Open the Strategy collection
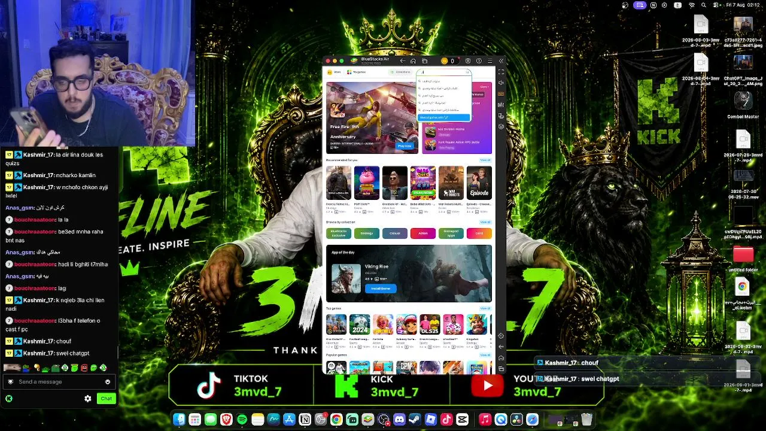This screenshot has width=766, height=431. [367, 233]
